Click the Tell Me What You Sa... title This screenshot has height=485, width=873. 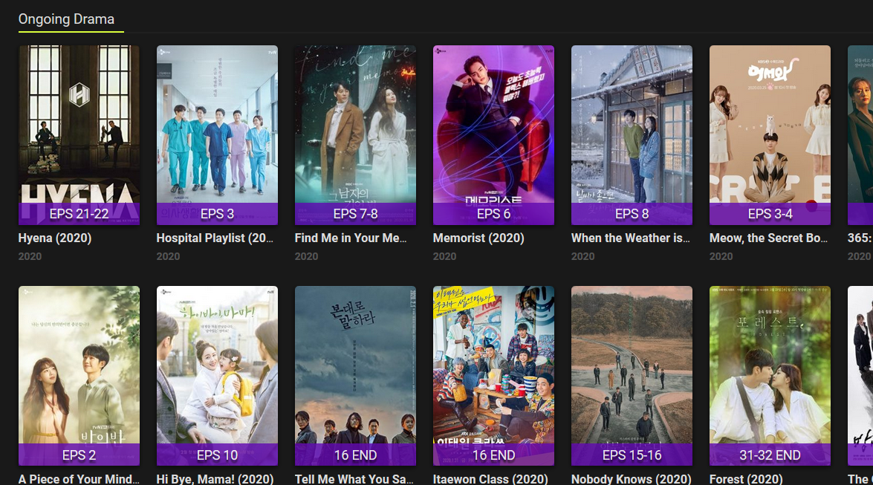(354, 479)
